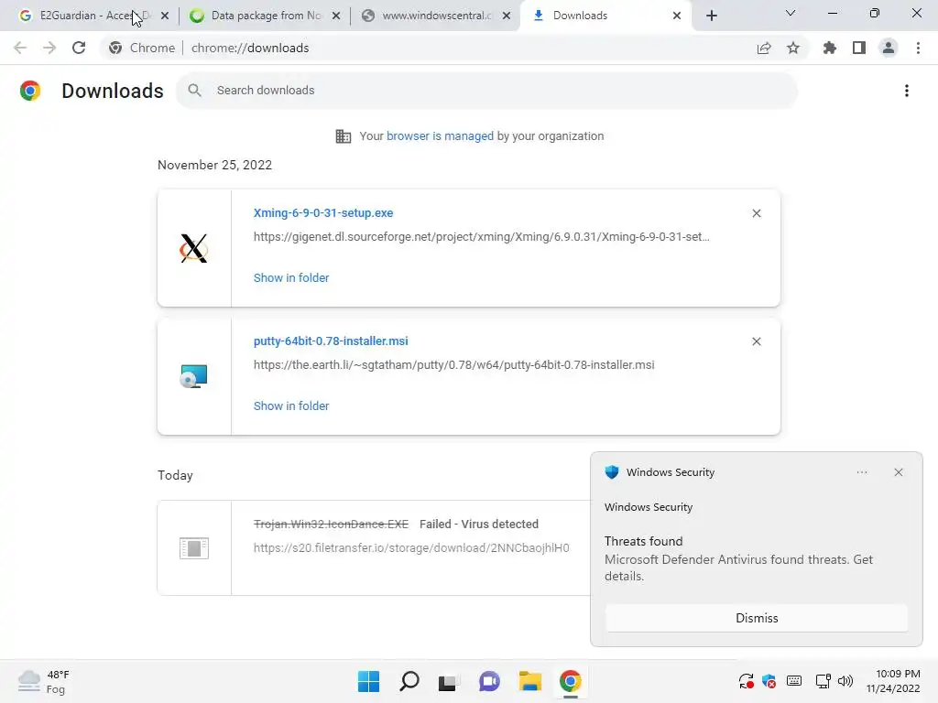The height and width of the screenshot is (703, 938).
Task: Click the sync tray icon
Action: pyautogui.click(x=746, y=681)
